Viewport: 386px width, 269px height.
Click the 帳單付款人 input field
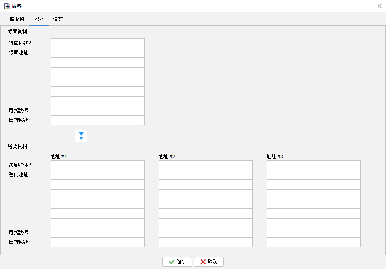point(98,43)
